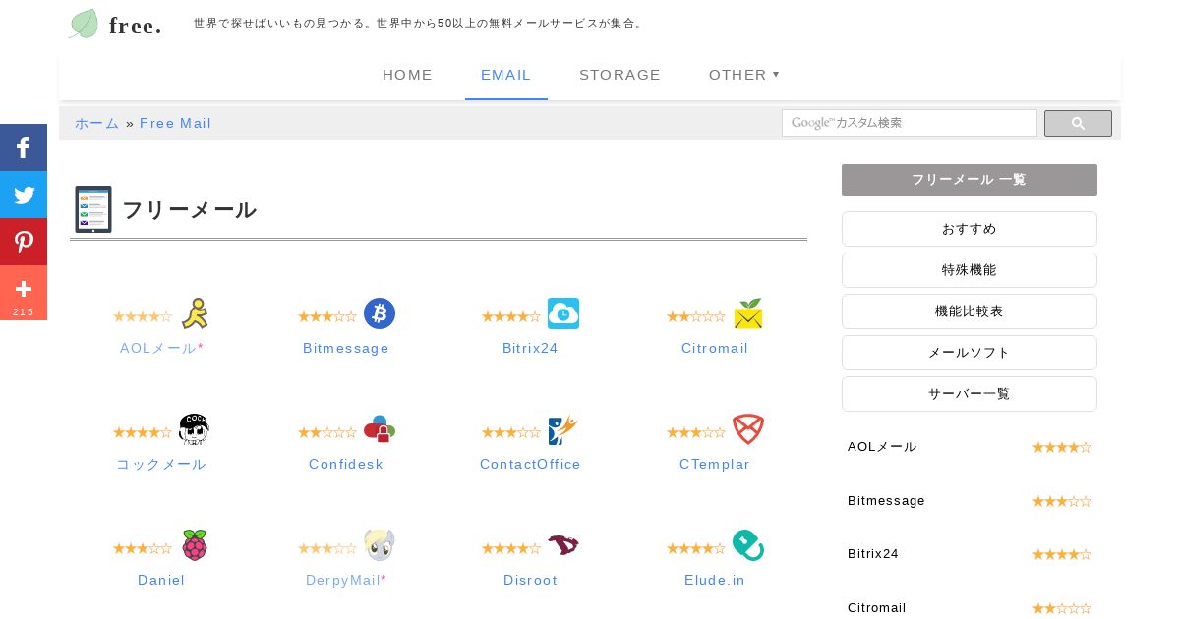Select the EMAIL tab
This screenshot has height=619, width=1180.
pos(506,75)
